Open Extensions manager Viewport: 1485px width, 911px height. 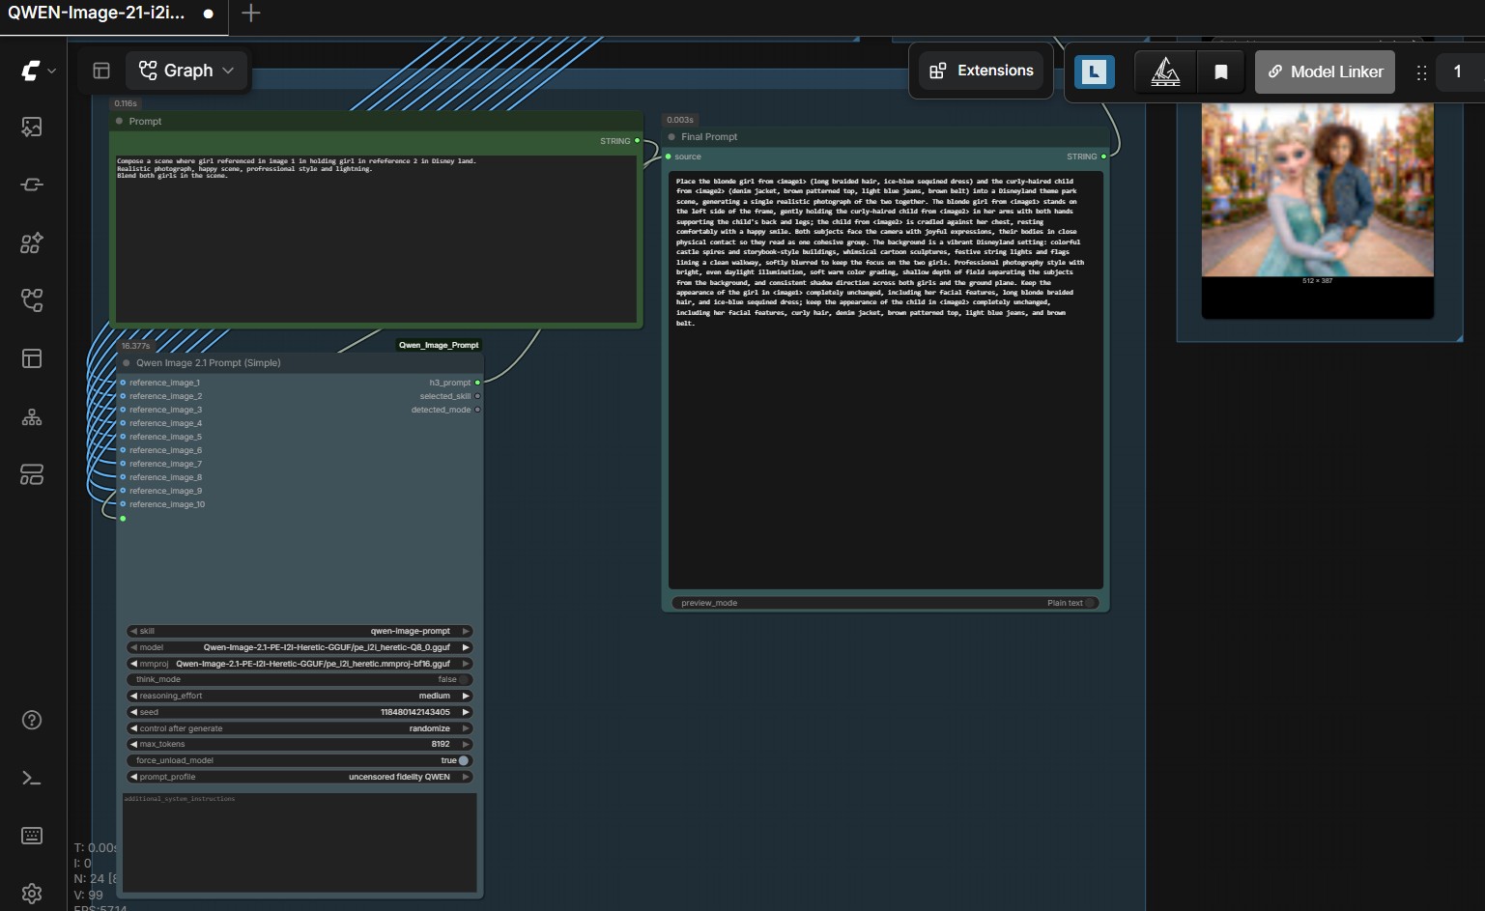(x=982, y=71)
